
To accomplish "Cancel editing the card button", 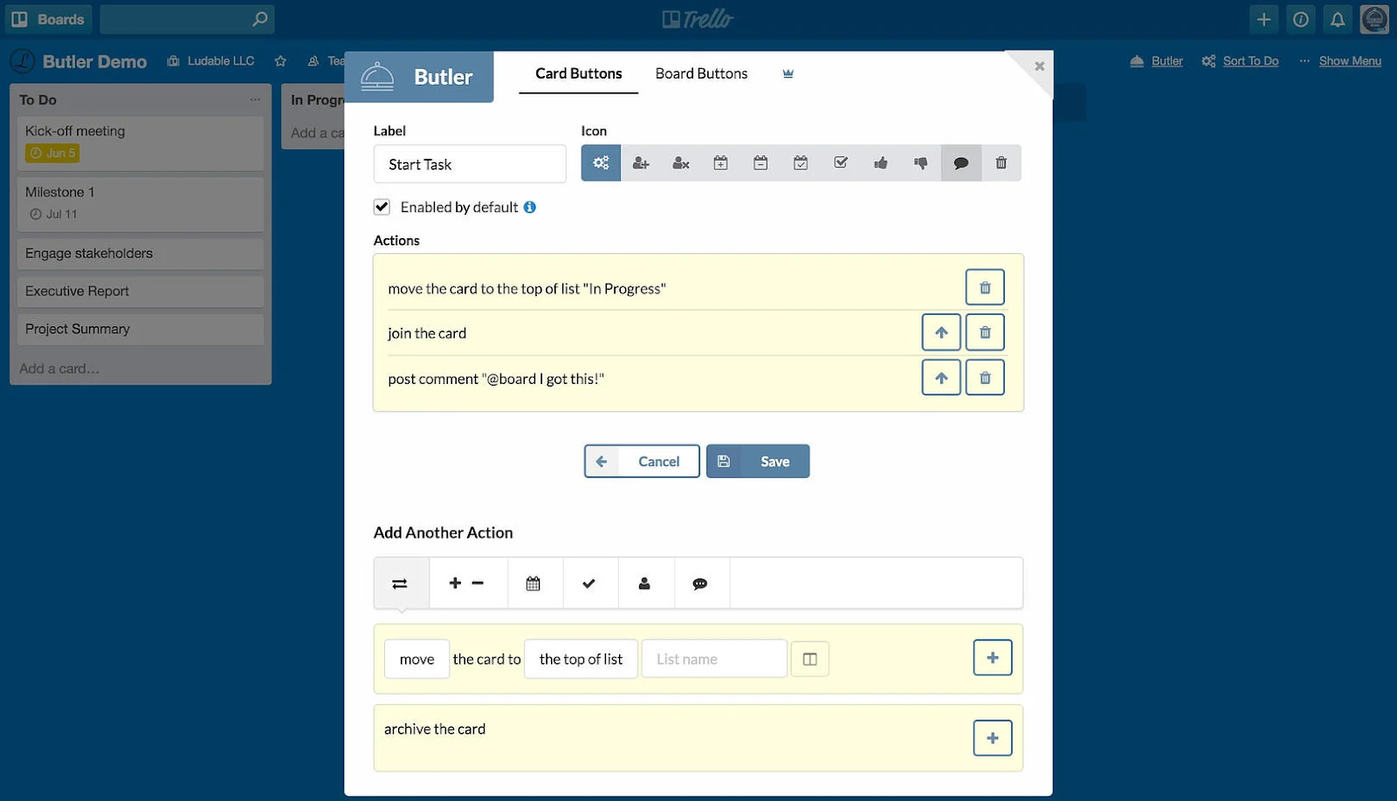I will point(642,461).
